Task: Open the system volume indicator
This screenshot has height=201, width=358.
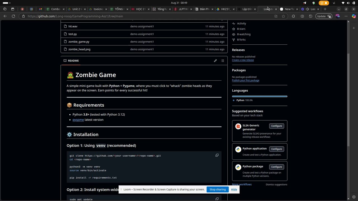Action: 348,3
